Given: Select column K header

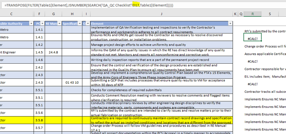Looking at the screenshot, I should [235, 14].
